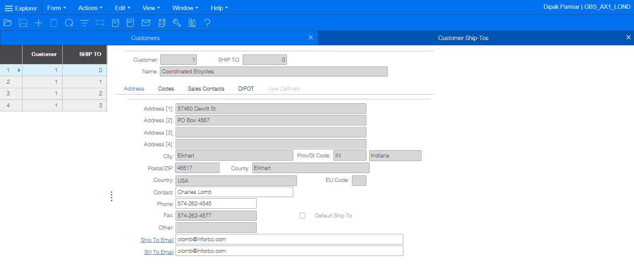The image size is (634, 280).
Task: Open the wrench tools icon
Action: pos(177,23)
